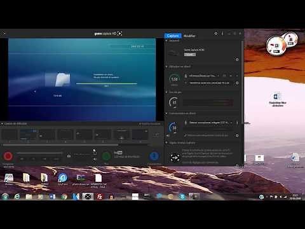305x229 pixels.
Task: Open the chat bubble icon in the title bar
Action: [x=216, y=34]
